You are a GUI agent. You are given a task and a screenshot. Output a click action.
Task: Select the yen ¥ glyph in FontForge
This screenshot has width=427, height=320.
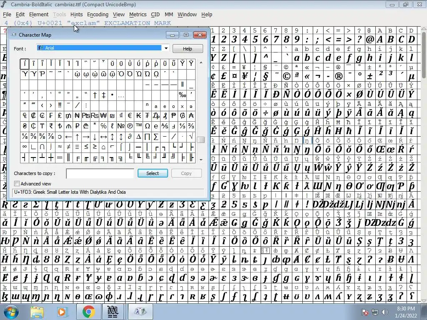point(244,76)
